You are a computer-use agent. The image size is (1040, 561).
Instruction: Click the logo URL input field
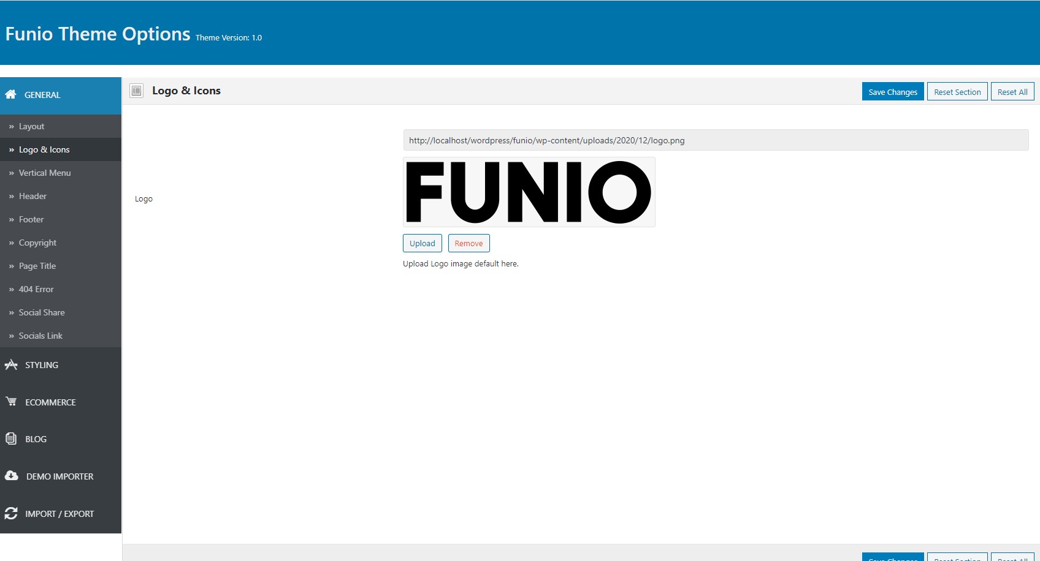716,140
